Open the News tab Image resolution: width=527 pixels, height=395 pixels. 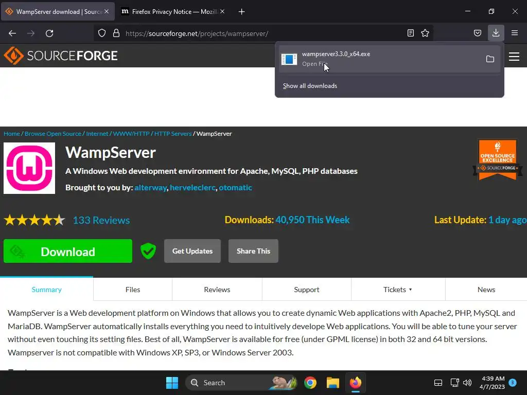[486, 289]
